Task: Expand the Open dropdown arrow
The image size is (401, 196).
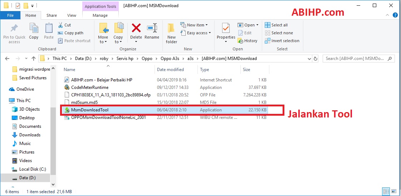Action: coord(257,25)
